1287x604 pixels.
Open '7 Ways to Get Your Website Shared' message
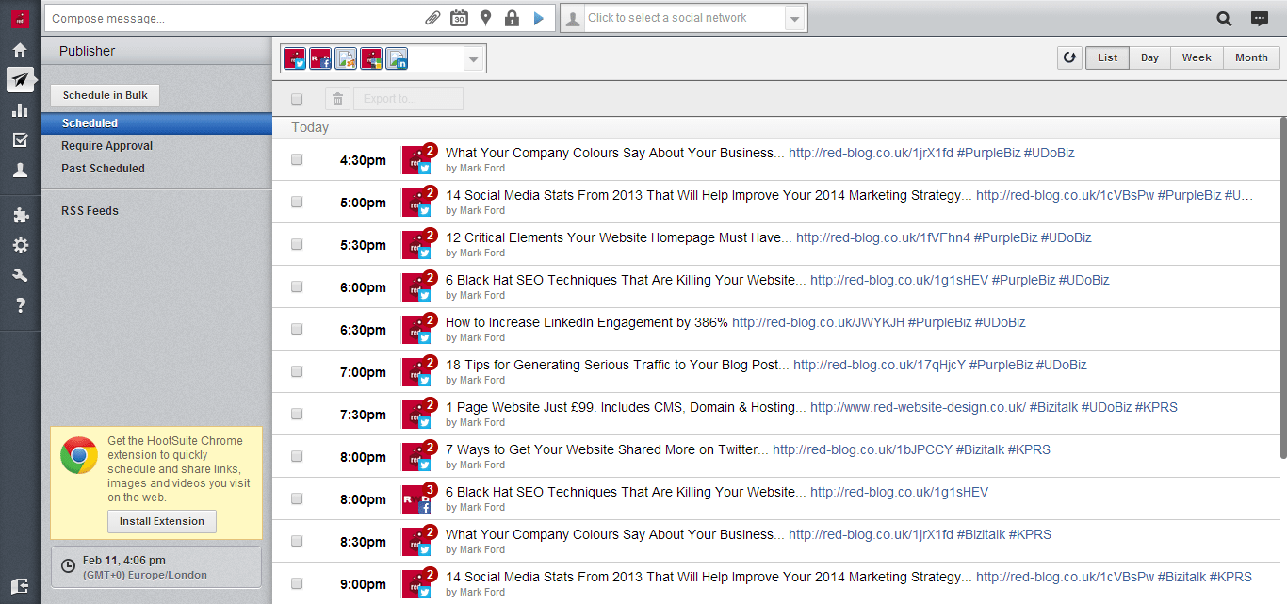pos(607,449)
